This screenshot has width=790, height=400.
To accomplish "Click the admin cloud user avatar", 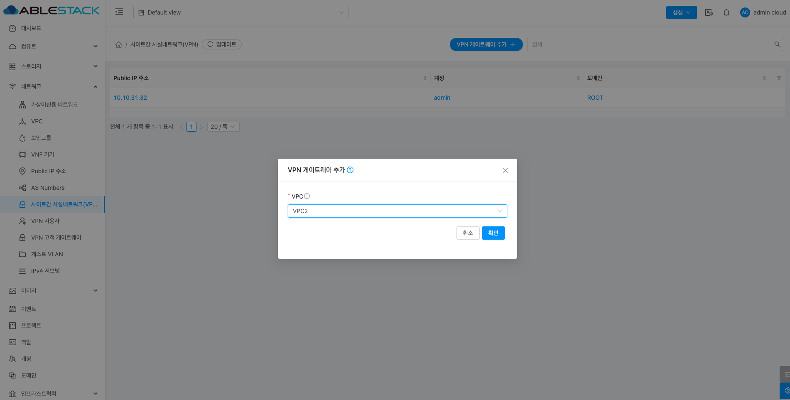I will [745, 12].
